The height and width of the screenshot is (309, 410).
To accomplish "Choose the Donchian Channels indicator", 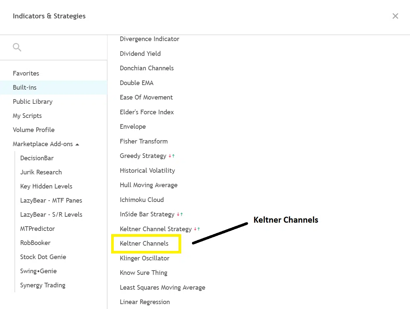I will 147,68.
